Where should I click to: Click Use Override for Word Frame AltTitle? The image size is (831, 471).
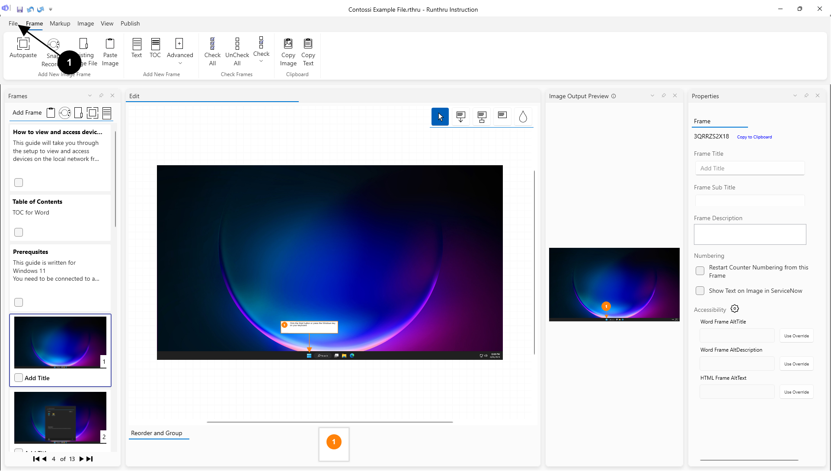point(796,336)
